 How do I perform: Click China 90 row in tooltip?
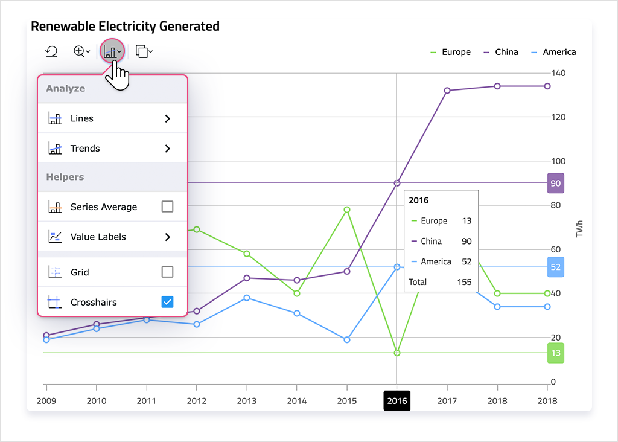tap(441, 241)
